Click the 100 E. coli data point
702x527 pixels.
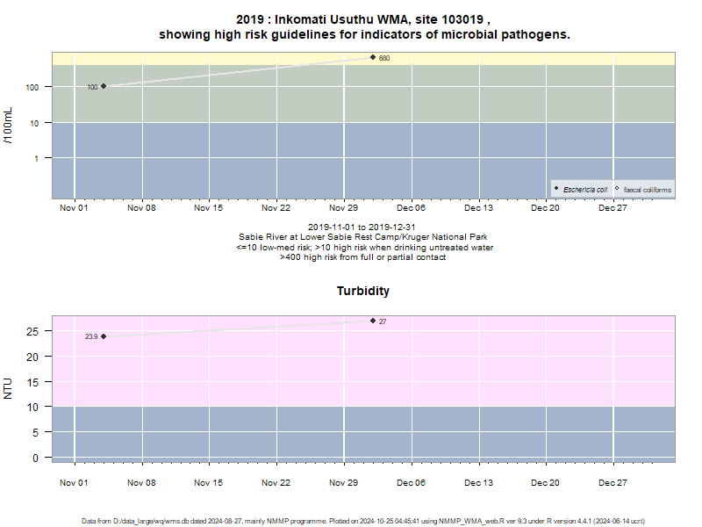coord(104,86)
